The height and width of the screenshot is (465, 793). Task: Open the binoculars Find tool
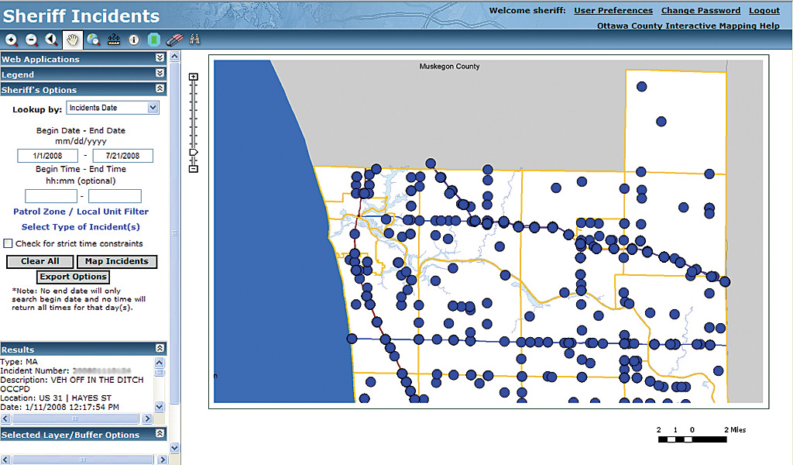click(x=194, y=40)
